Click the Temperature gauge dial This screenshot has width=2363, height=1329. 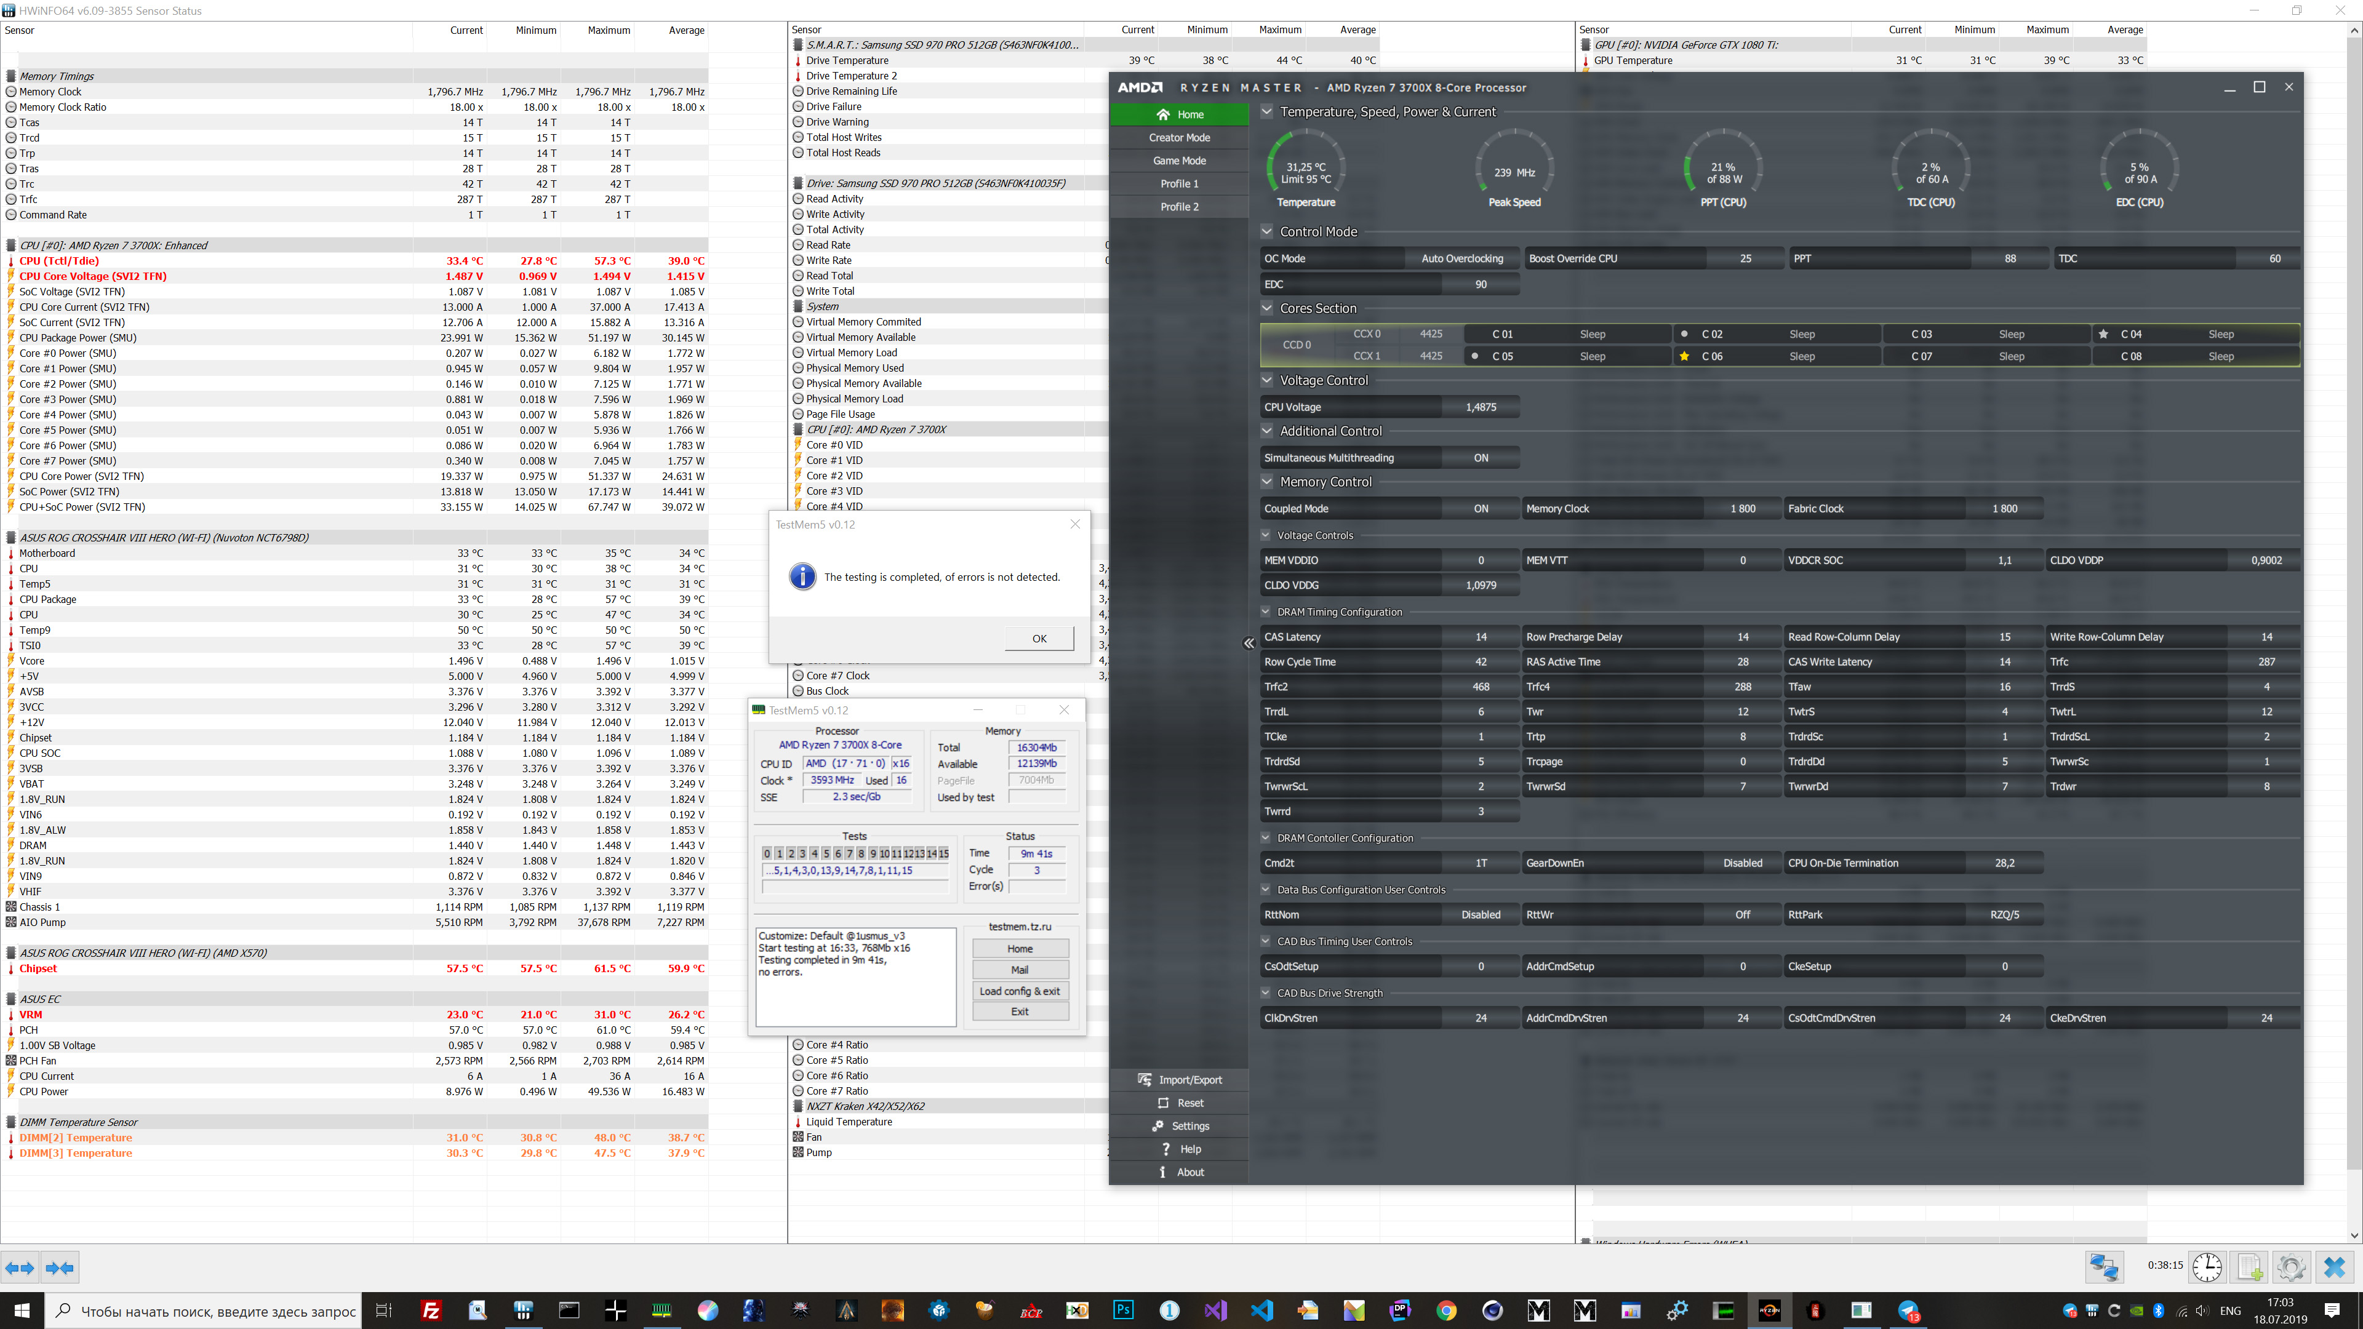(1305, 169)
